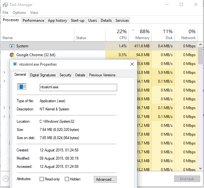The width and height of the screenshot is (204, 188).
Task: Select the System process row
Action: [x=99, y=46]
